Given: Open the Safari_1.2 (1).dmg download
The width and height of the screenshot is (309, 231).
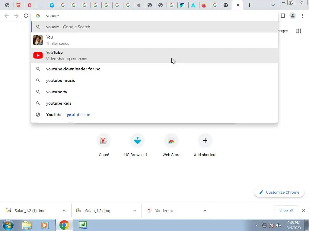Looking at the screenshot, I should [x=30, y=211].
